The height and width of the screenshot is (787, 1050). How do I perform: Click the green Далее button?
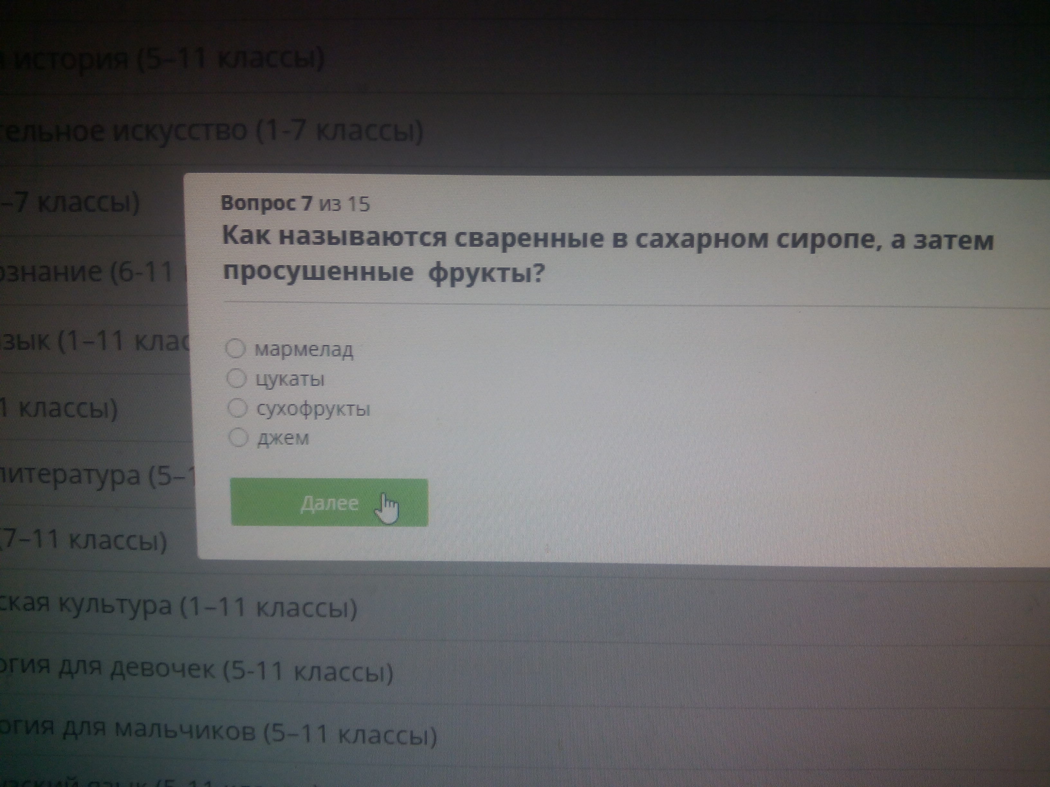pyautogui.click(x=329, y=502)
